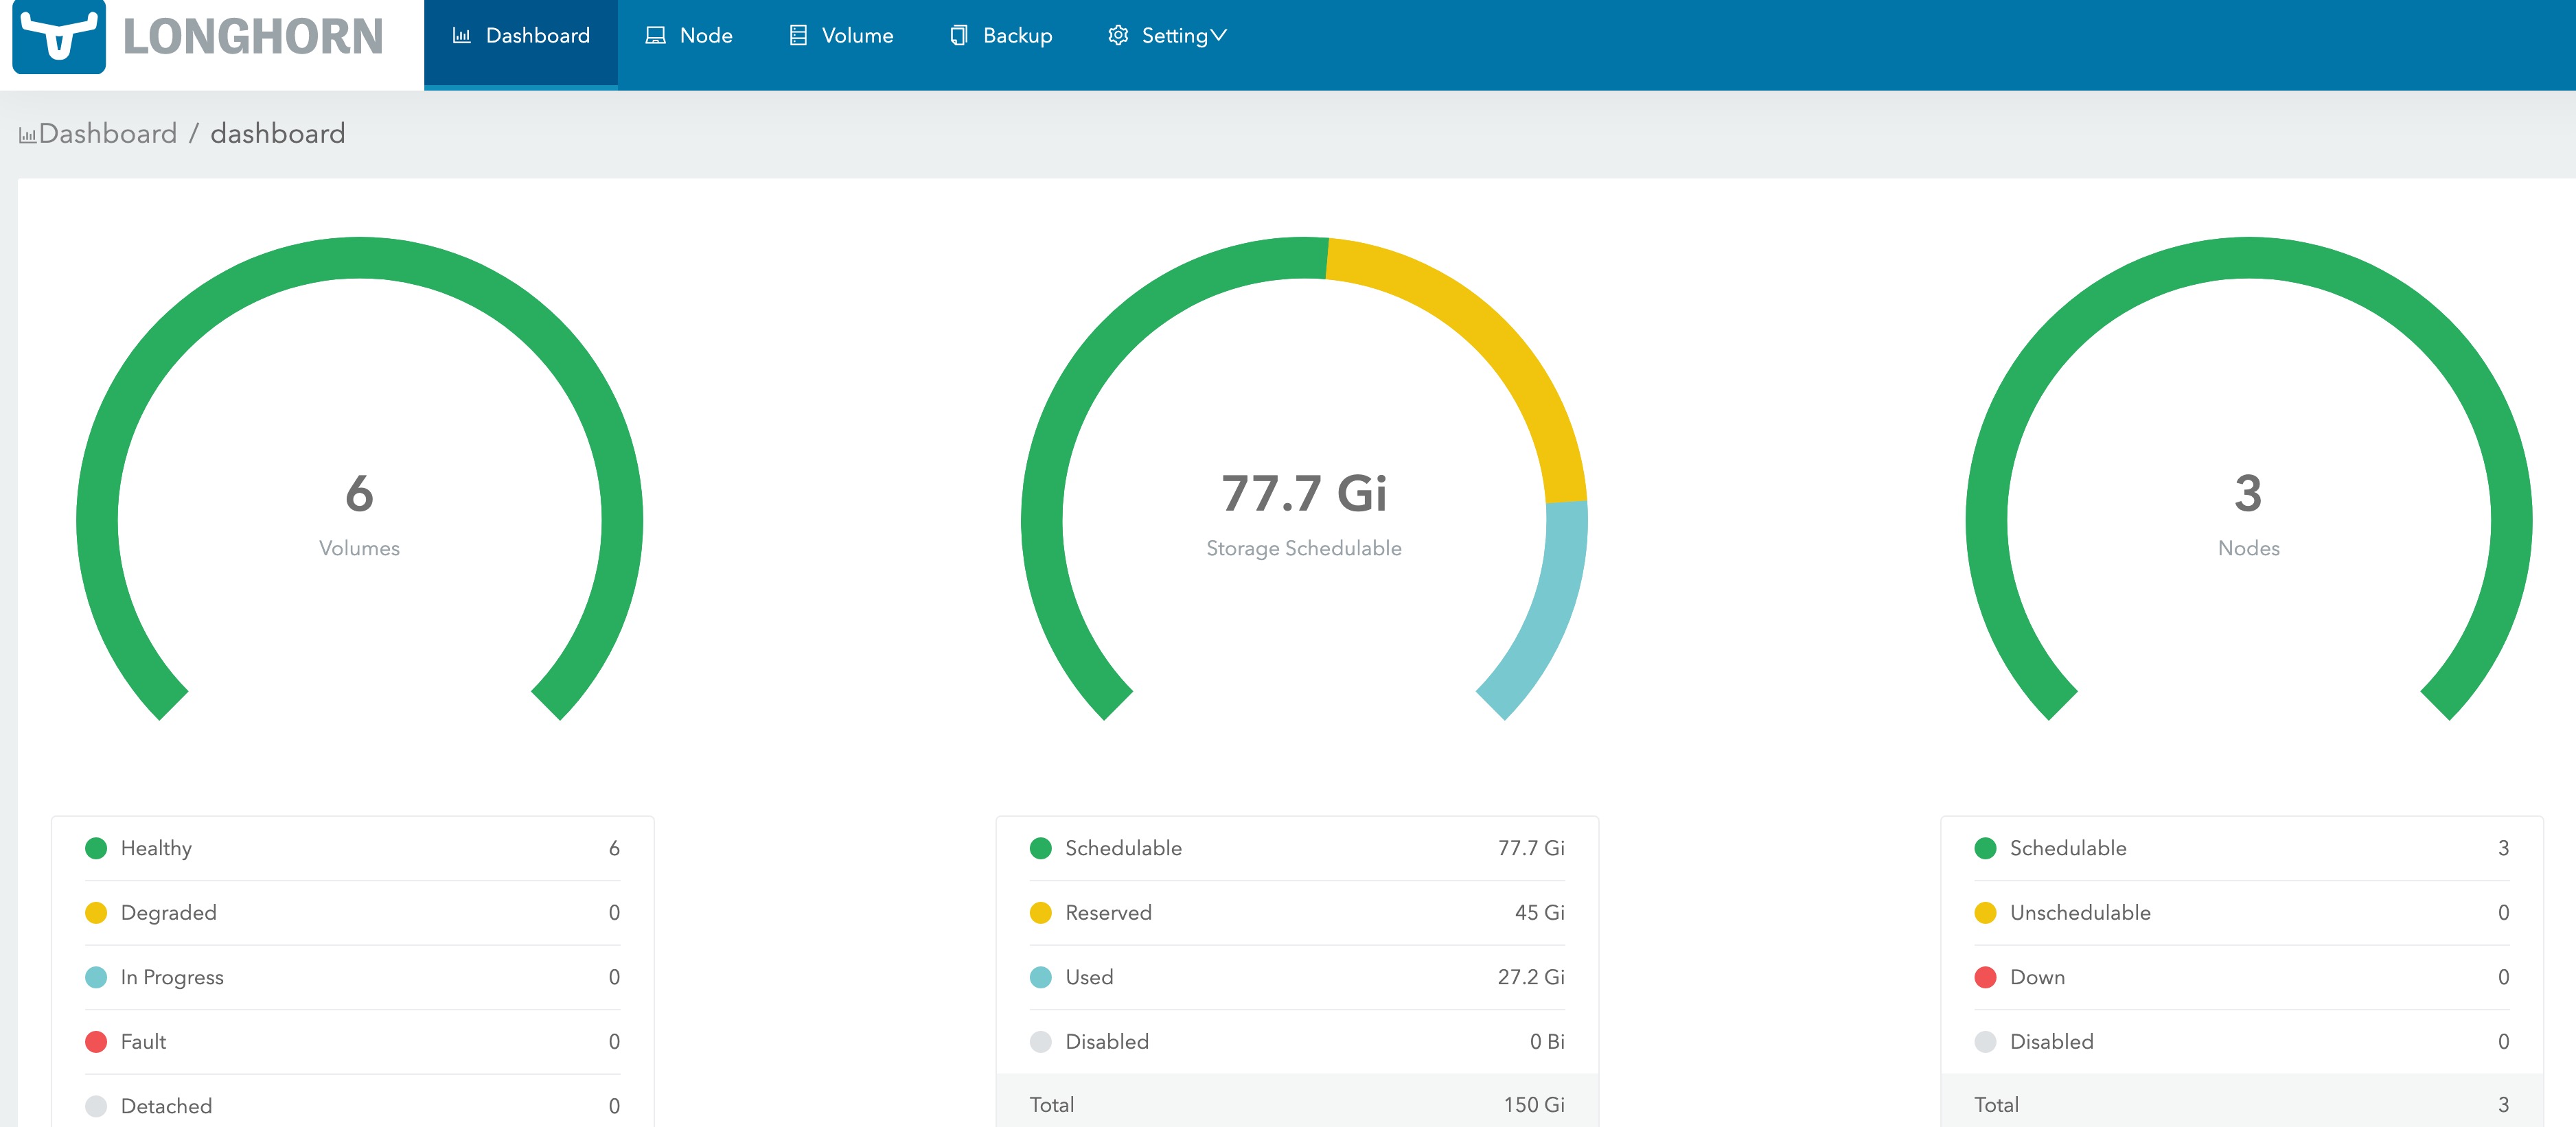Click the storage Schedulable row label
The image size is (2576, 1127).
point(1123,848)
